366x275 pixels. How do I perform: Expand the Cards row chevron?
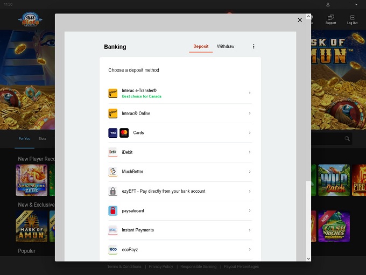[250, 133]
